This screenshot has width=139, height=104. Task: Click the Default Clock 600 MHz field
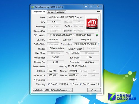pos(53,75)
